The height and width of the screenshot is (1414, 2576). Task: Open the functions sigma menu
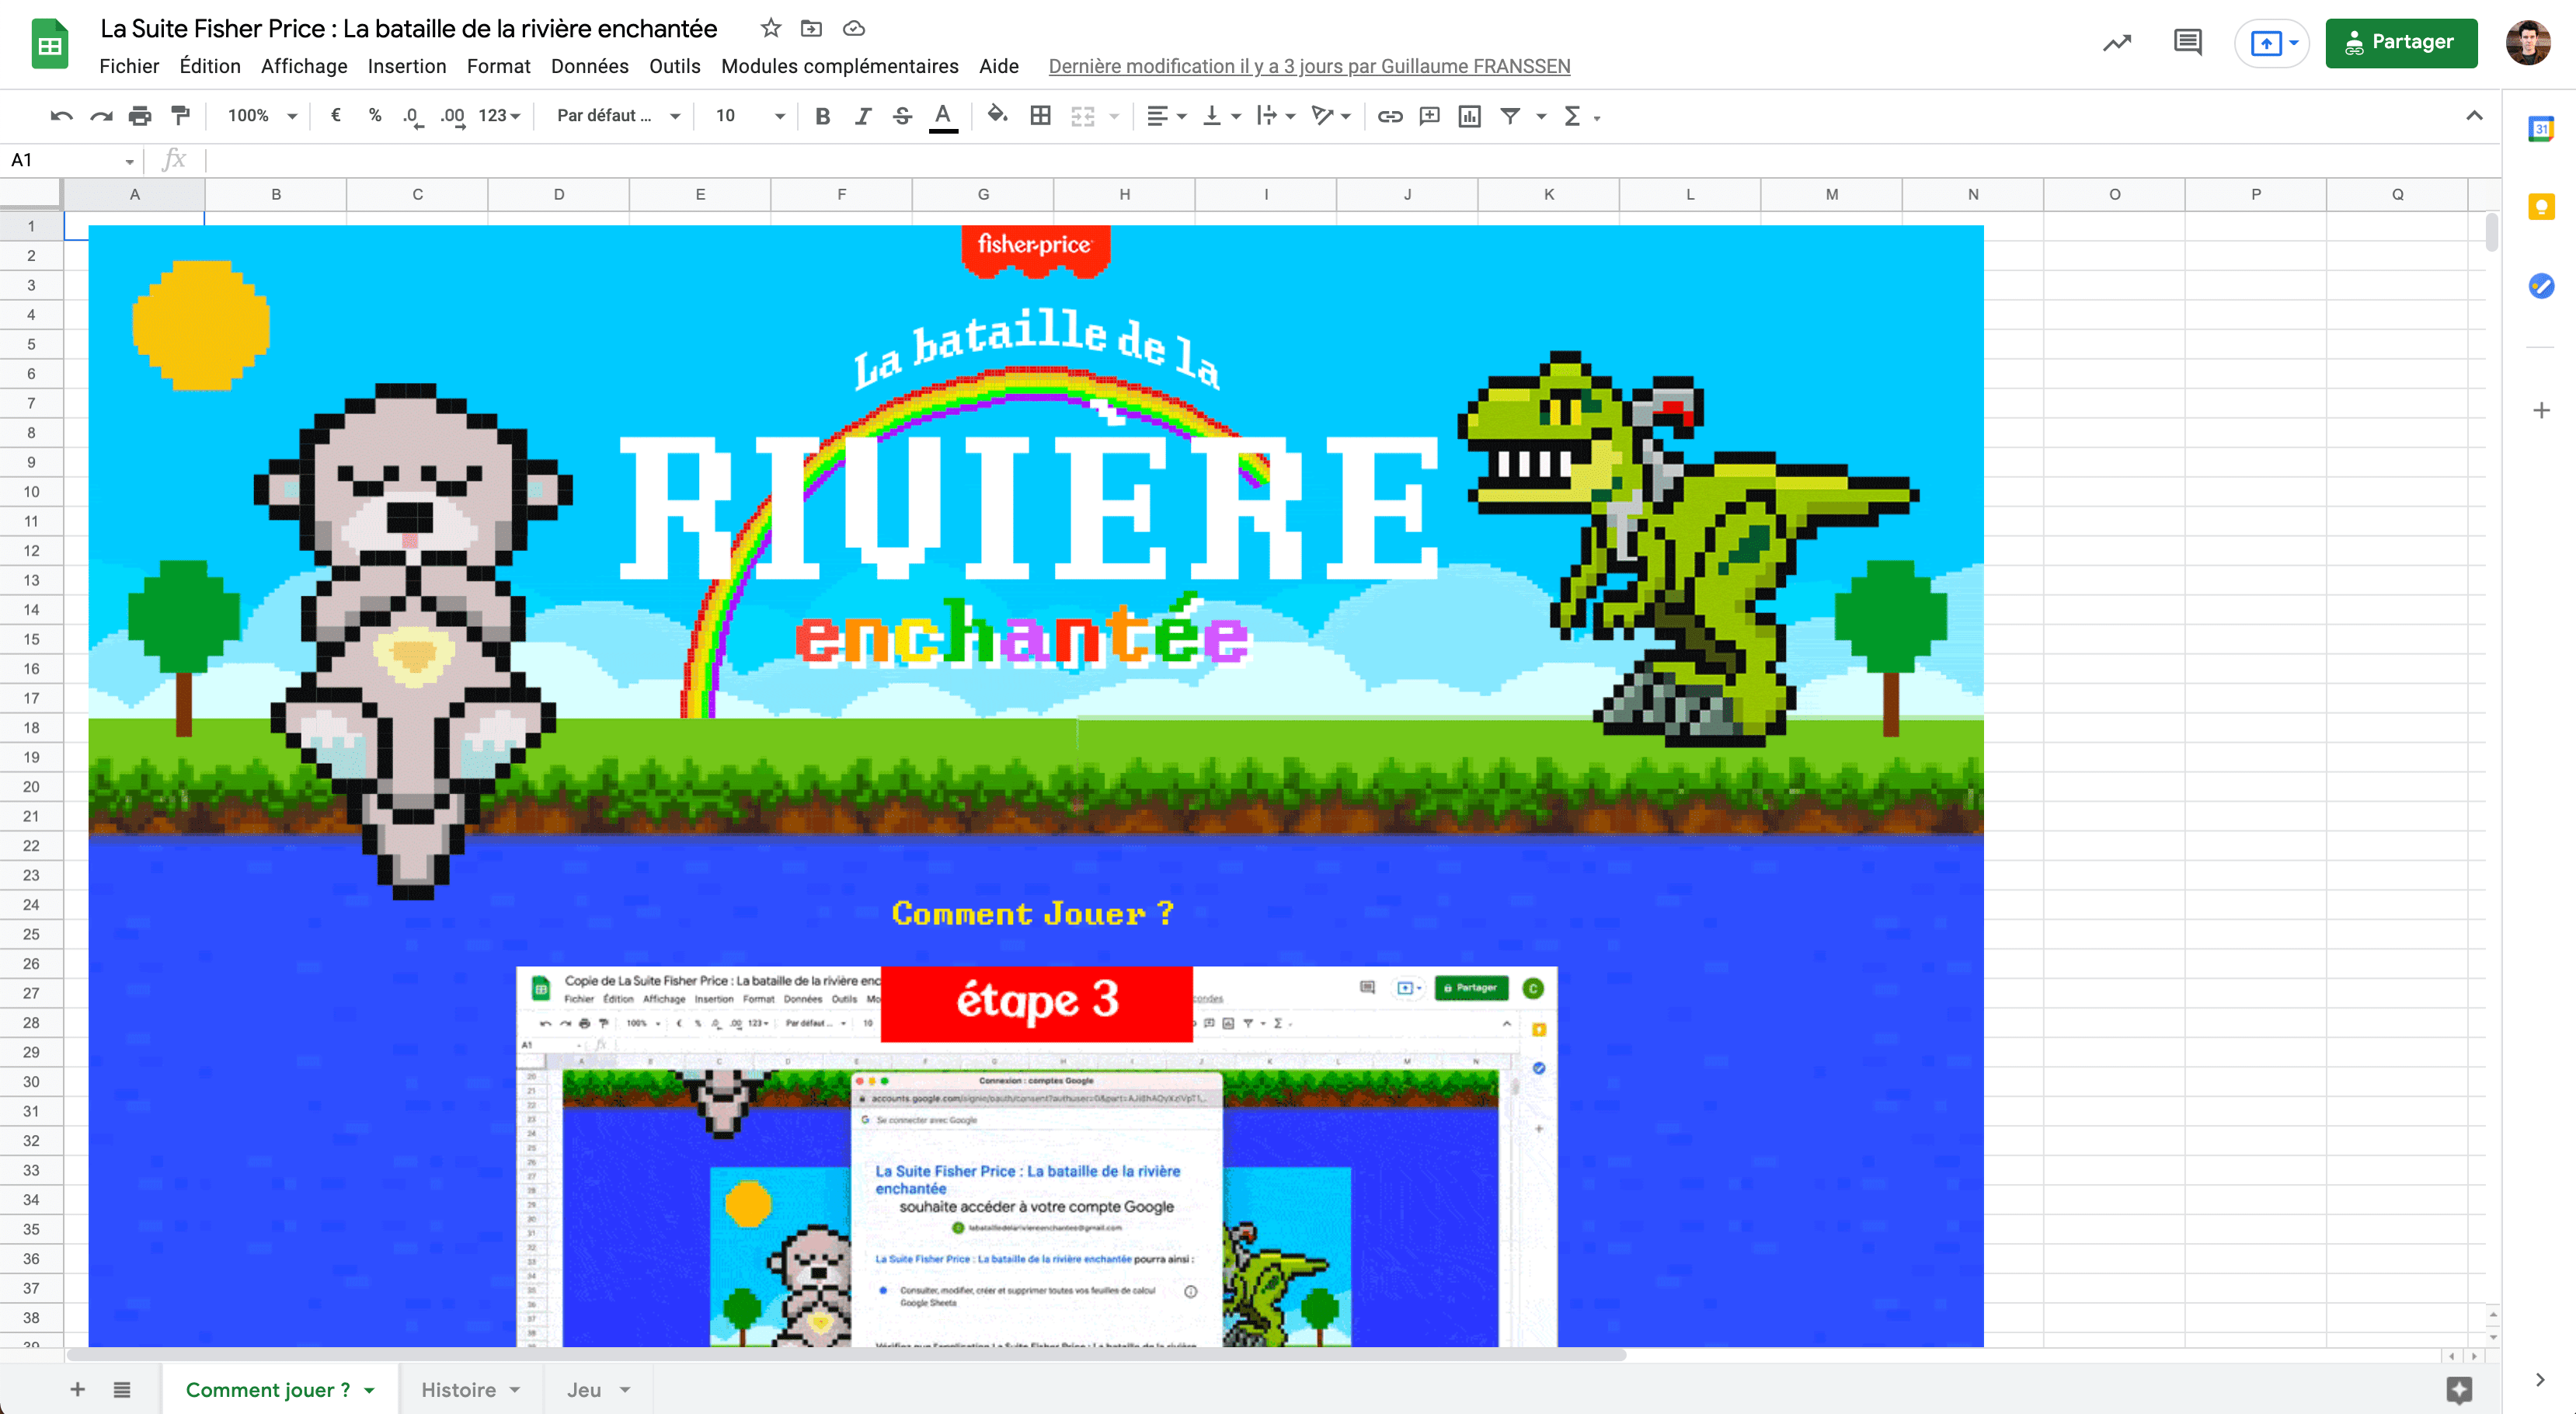point(1581,116)
